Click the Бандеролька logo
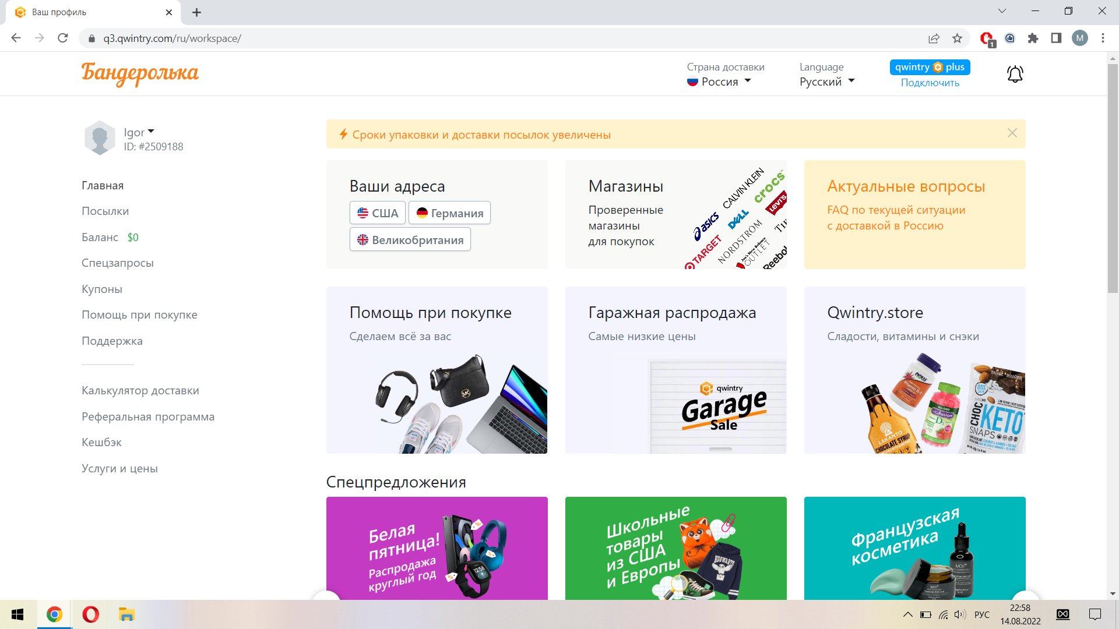 coord(140,73)
